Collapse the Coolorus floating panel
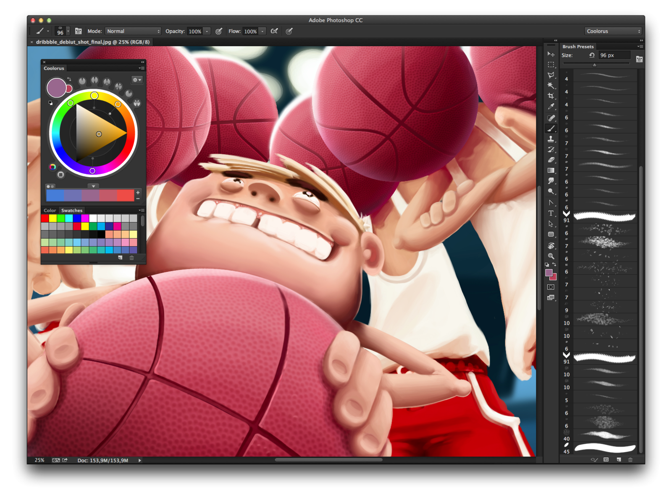Image resolution: width=672 pixels, height=500 pixels. [x=142, y=62]
